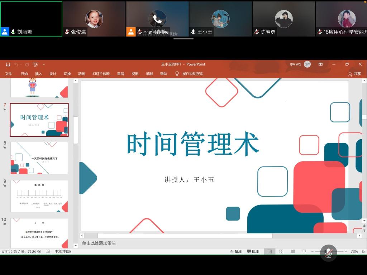Toggle the 批注 comments pane
This screenshot has width=367, height=275.
click(x=253, y=251)
